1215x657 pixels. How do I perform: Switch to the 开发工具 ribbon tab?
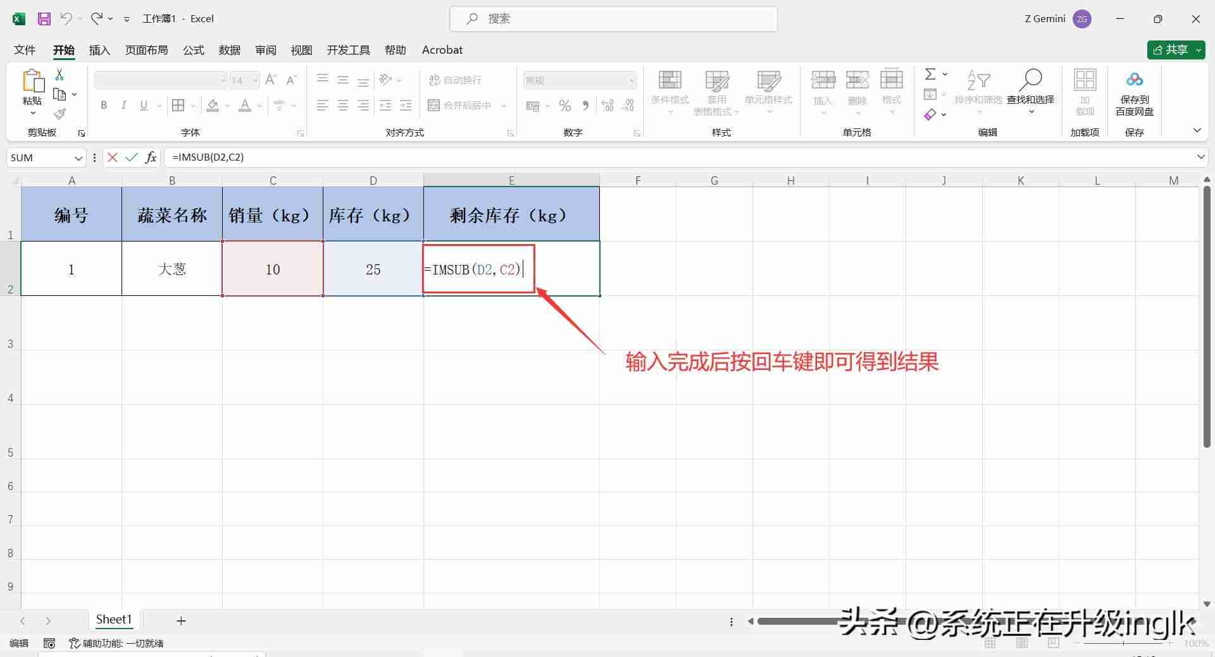[x=348, y=50]
